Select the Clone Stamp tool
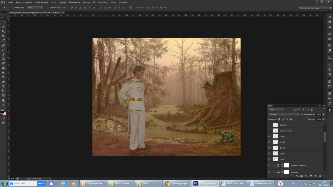 [x=3, y=54]
